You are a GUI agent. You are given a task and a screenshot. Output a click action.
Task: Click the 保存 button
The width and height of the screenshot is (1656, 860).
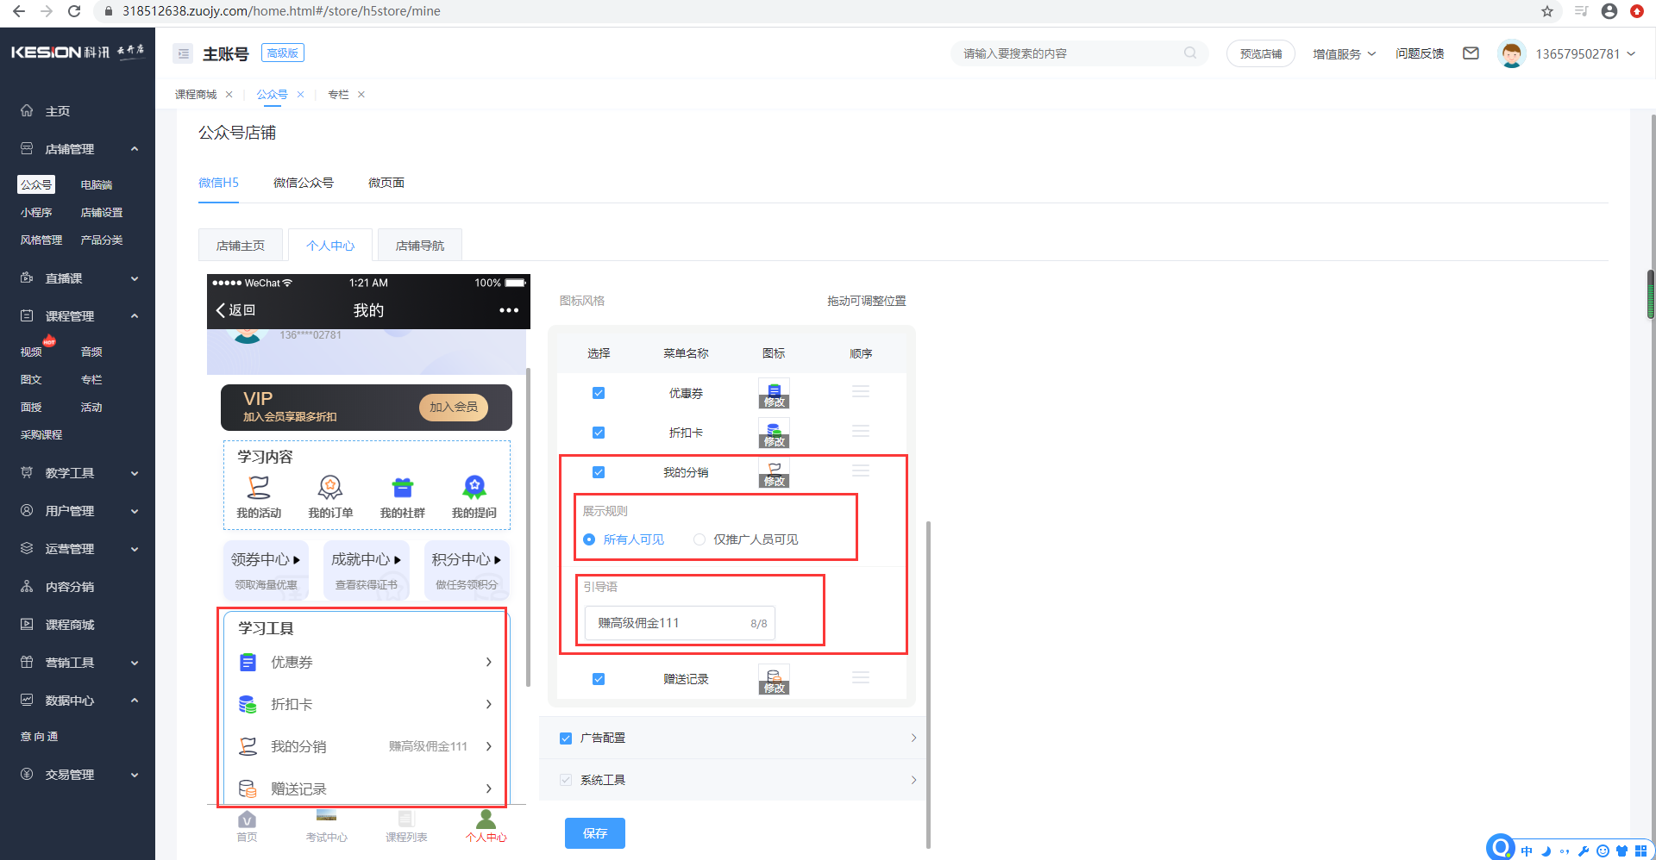pos(594,833)
